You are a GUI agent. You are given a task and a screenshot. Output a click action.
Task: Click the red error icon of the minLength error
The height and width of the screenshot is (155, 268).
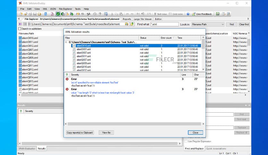coord(67,89)
